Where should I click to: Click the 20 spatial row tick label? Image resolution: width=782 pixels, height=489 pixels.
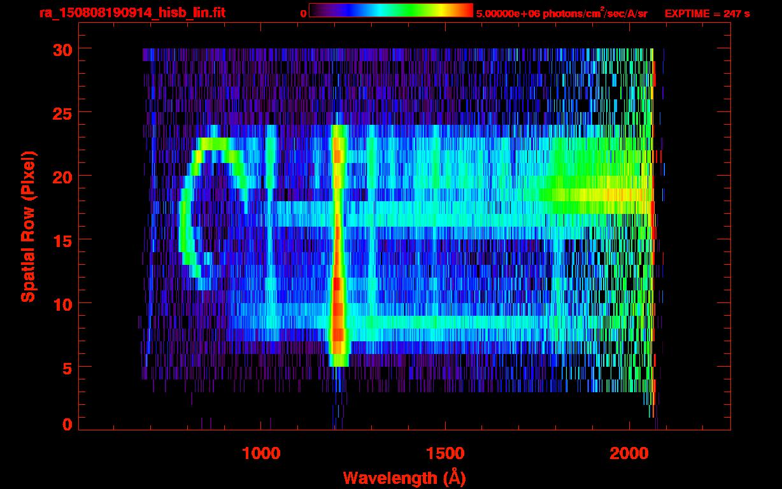[61, 176]
